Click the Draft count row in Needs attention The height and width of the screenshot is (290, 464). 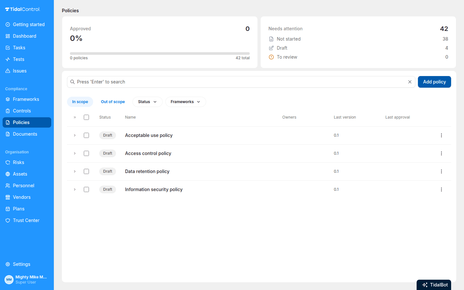(x=358, y=48)
